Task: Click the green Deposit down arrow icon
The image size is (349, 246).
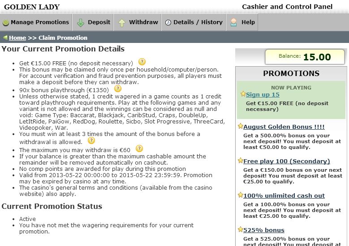Action: pyautogui.click(x=80, y=23)
